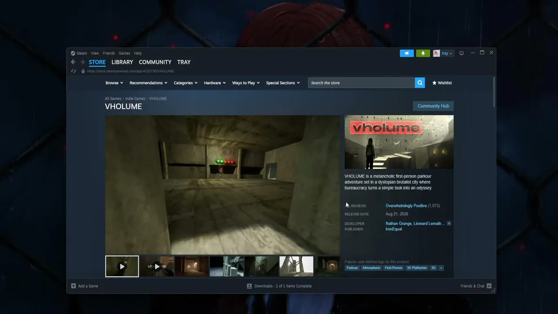
Task: Open the Hardware dropdown
Action: coord(215,83)
